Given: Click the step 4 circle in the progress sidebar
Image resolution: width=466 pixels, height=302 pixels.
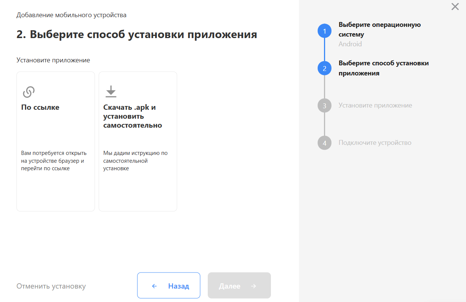Looking at the screenshot, I should 324,143.
